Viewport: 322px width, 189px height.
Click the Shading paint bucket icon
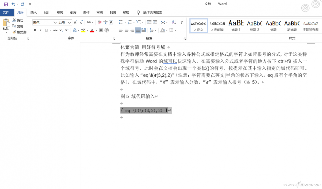[162, 30]
